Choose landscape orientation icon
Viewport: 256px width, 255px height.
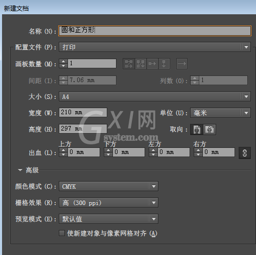point(210,130)
